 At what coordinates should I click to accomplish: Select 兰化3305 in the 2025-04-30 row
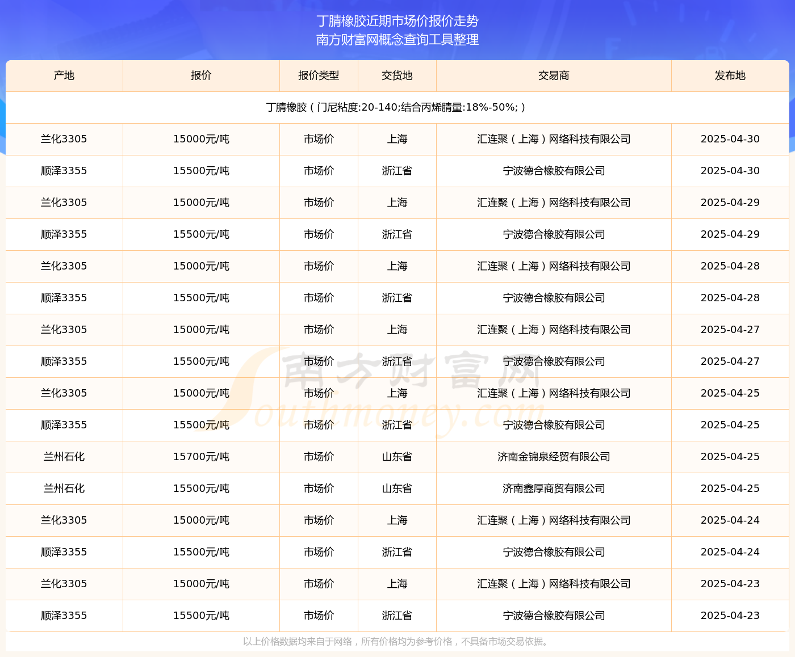[x=64, y=139]
